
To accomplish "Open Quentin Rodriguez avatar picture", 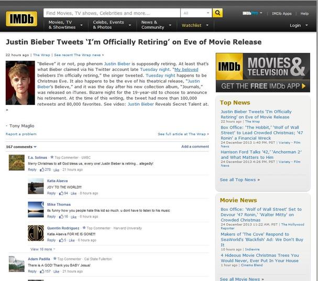I will click(36, 233).
